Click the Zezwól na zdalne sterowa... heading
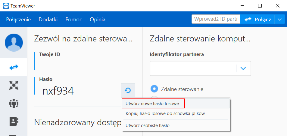This screenshot has width=287, height=136. point(83,39)
